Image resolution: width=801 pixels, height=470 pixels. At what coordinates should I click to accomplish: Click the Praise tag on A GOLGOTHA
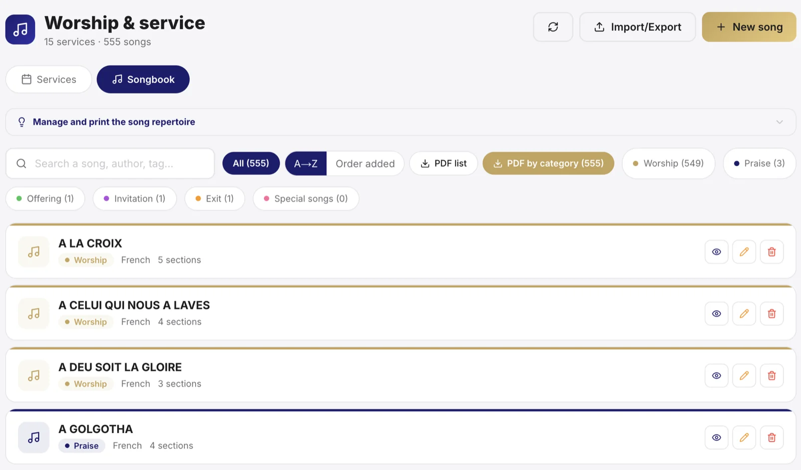coord(82,446)
